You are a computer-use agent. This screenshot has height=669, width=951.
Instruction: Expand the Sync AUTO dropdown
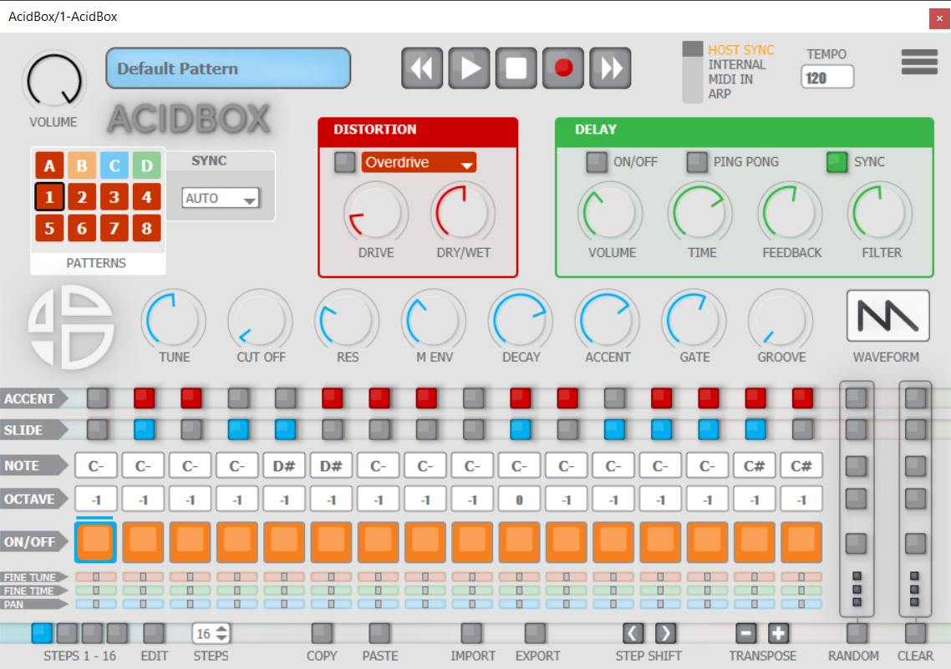coord(221,198)
